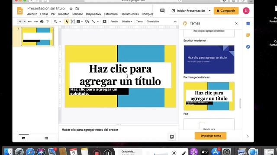277x155 pixels.
Task: Apply the Formas geométricas theme thumbnail
Action: coord(209,59)
